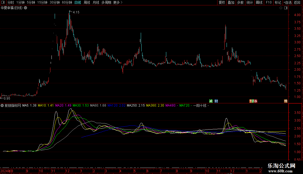The image size is (303, 174).
Task: Click the MA60: 1.68 legend
Action: 98,105
